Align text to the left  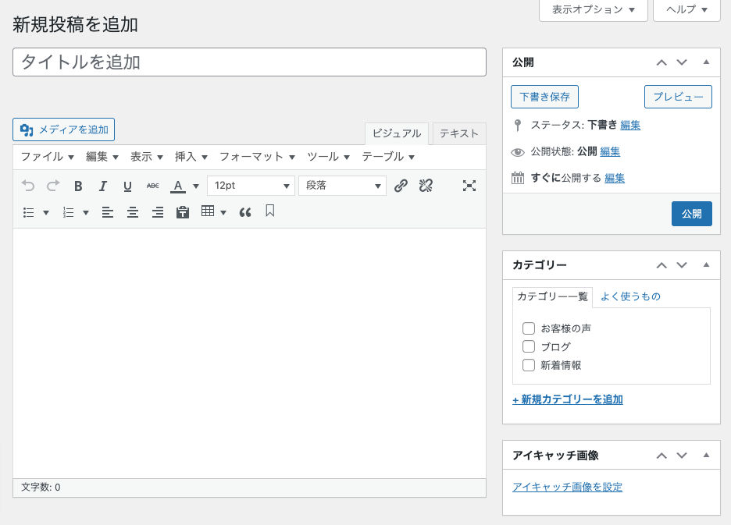108,213
